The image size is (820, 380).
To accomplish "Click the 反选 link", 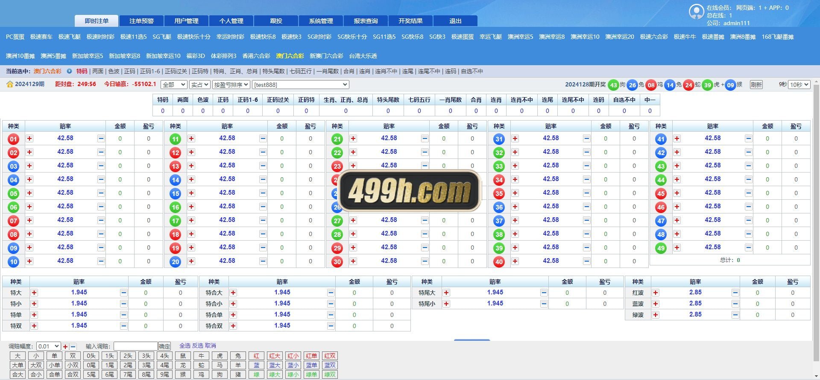I will (x=198, y=345).
